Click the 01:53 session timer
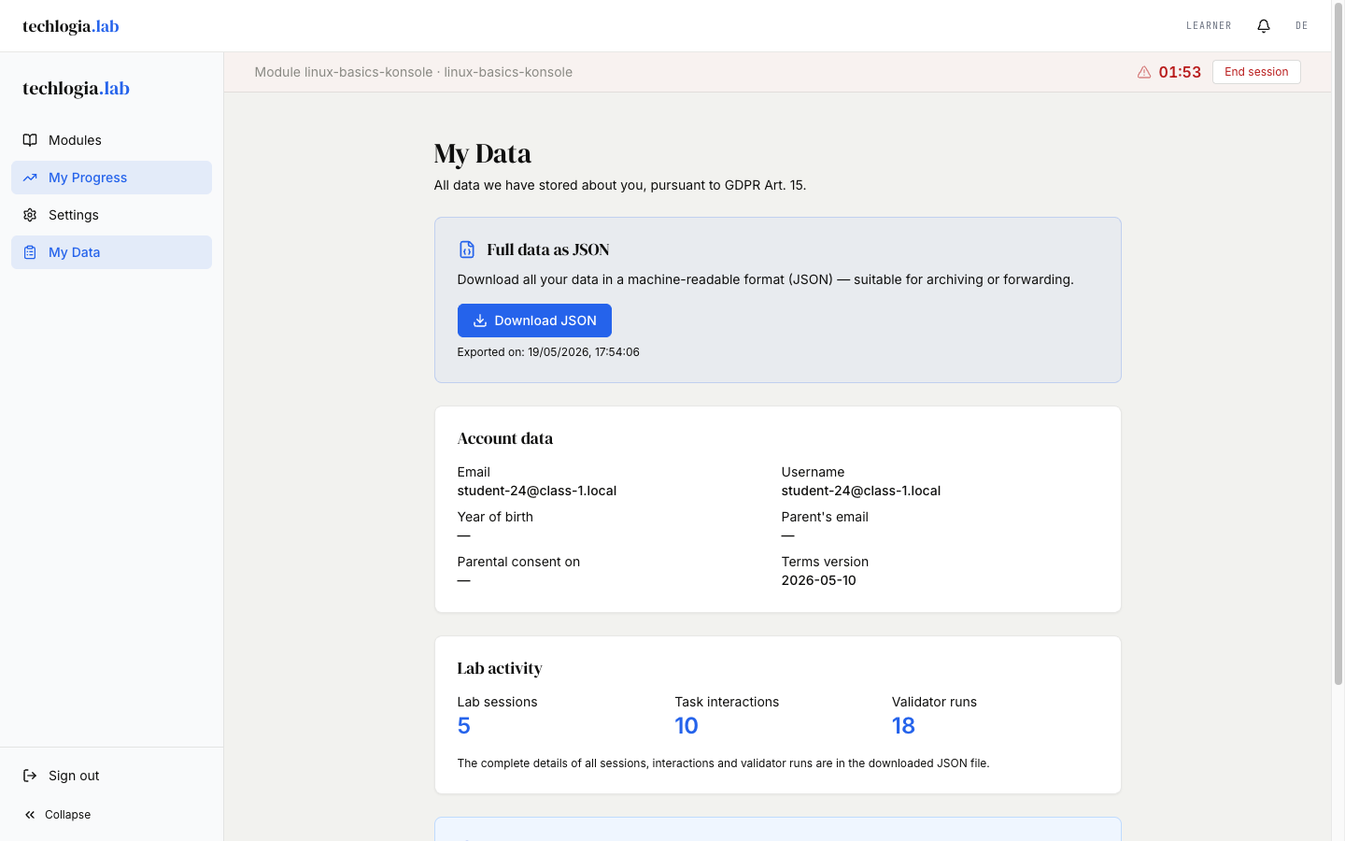Viewport: 1345px width, 841px height. [x=1180, y=72]
